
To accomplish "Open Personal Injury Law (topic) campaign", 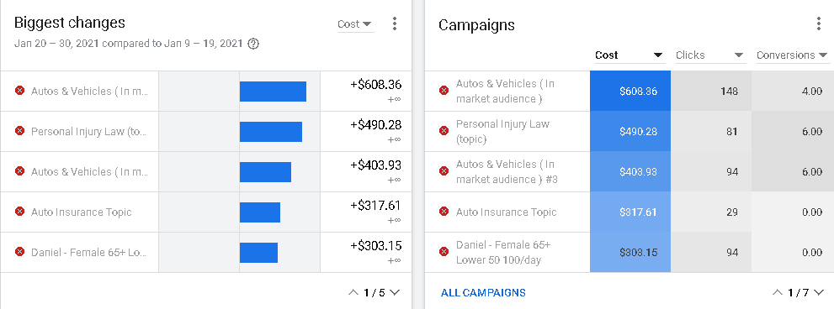I will click(502, 132).
